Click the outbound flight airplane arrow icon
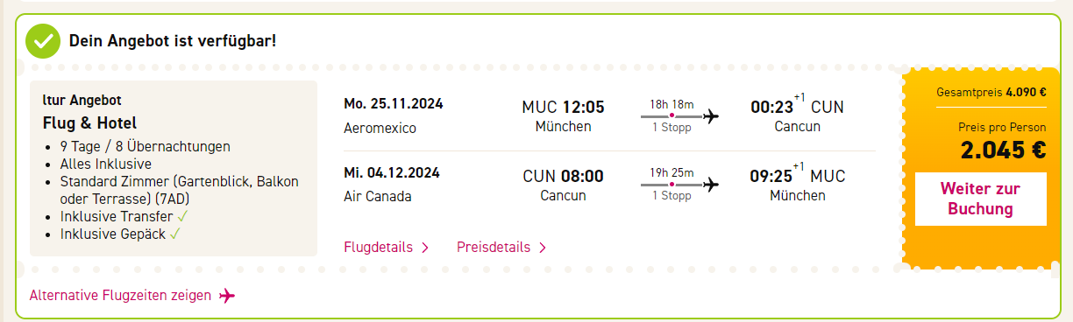Screen dimensions: 1073x322 tap(711, 116)
